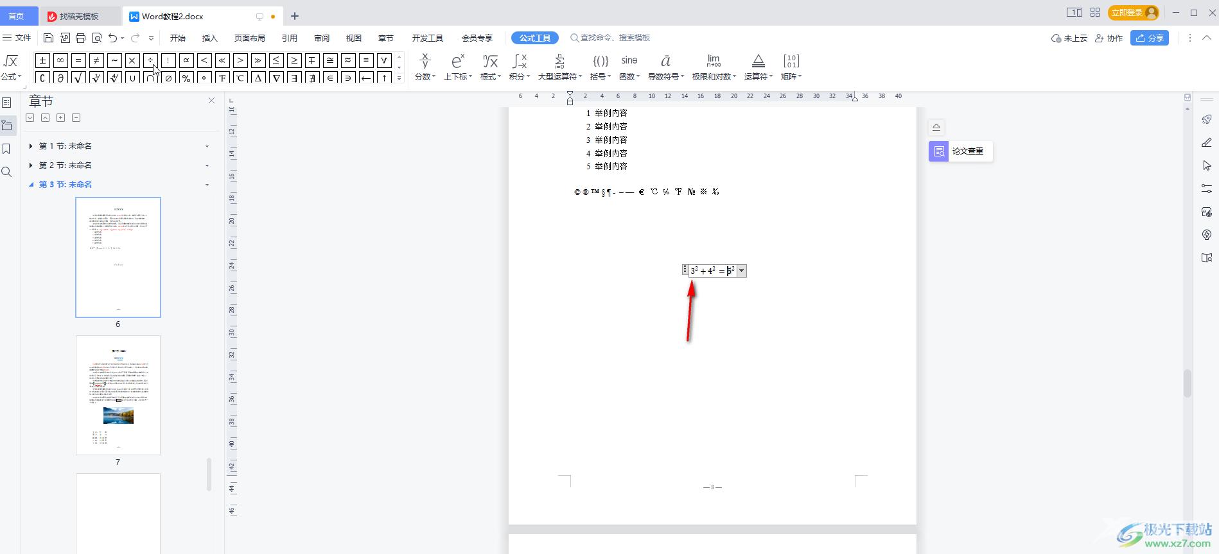The image size is (1219, 554).
Task: Select page 6 thumbnail
Action: (118, 257)
